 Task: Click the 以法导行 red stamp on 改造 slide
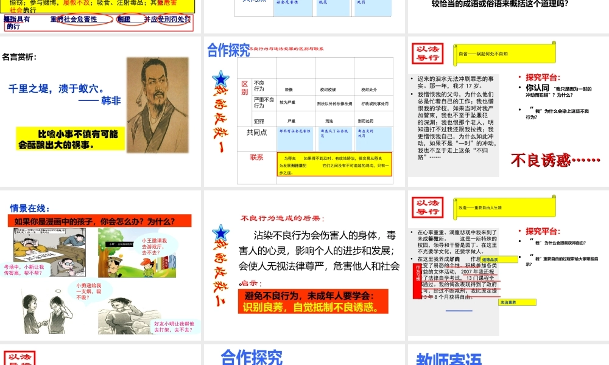pos(428,207)
